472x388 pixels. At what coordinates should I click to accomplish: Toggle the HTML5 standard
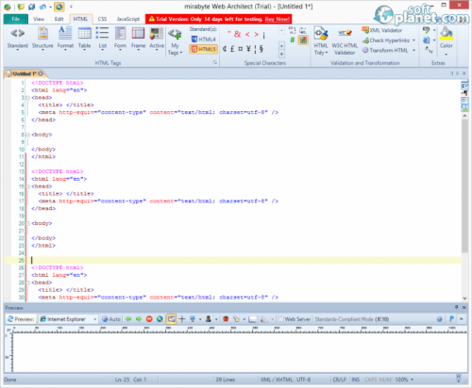[203, 49]
